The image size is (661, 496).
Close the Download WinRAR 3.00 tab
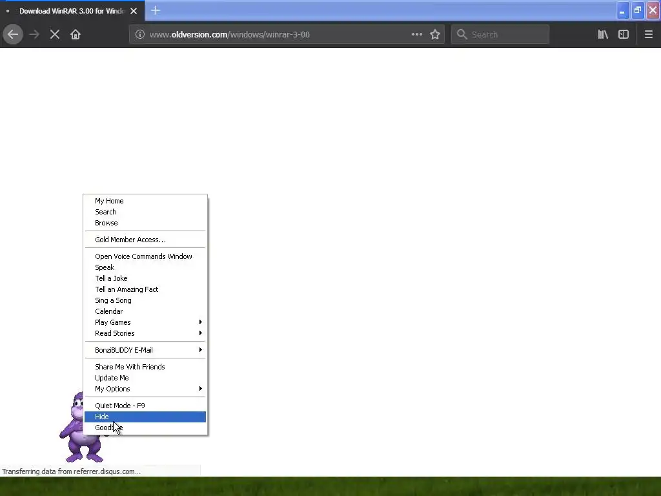134,11
